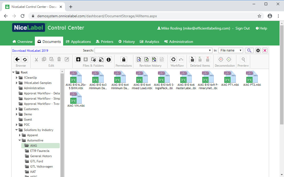Click the Permissions lock icon
Viewport: 284px width, 177px height.
coord(124,59)
